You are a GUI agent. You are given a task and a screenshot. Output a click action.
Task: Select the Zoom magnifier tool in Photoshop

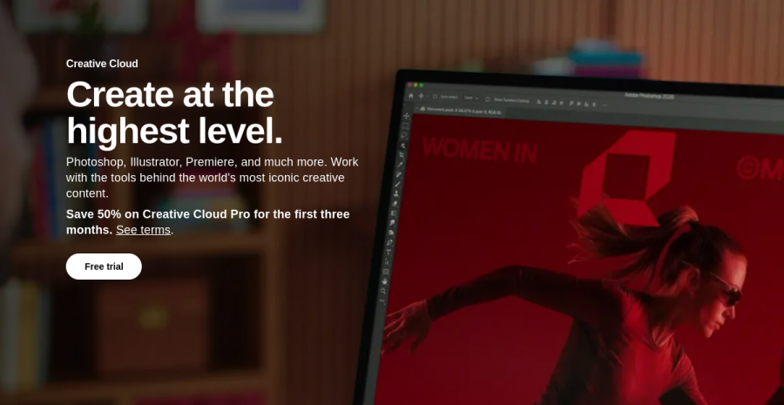tap(383, 291)
